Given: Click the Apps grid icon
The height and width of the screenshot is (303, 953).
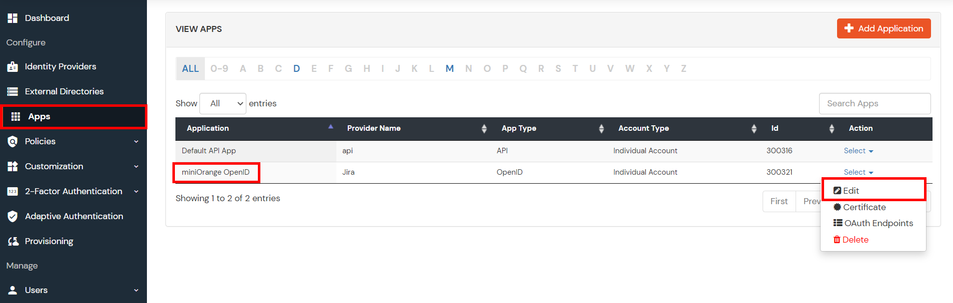Looking at the screenshot, I should tap(16, 116).
